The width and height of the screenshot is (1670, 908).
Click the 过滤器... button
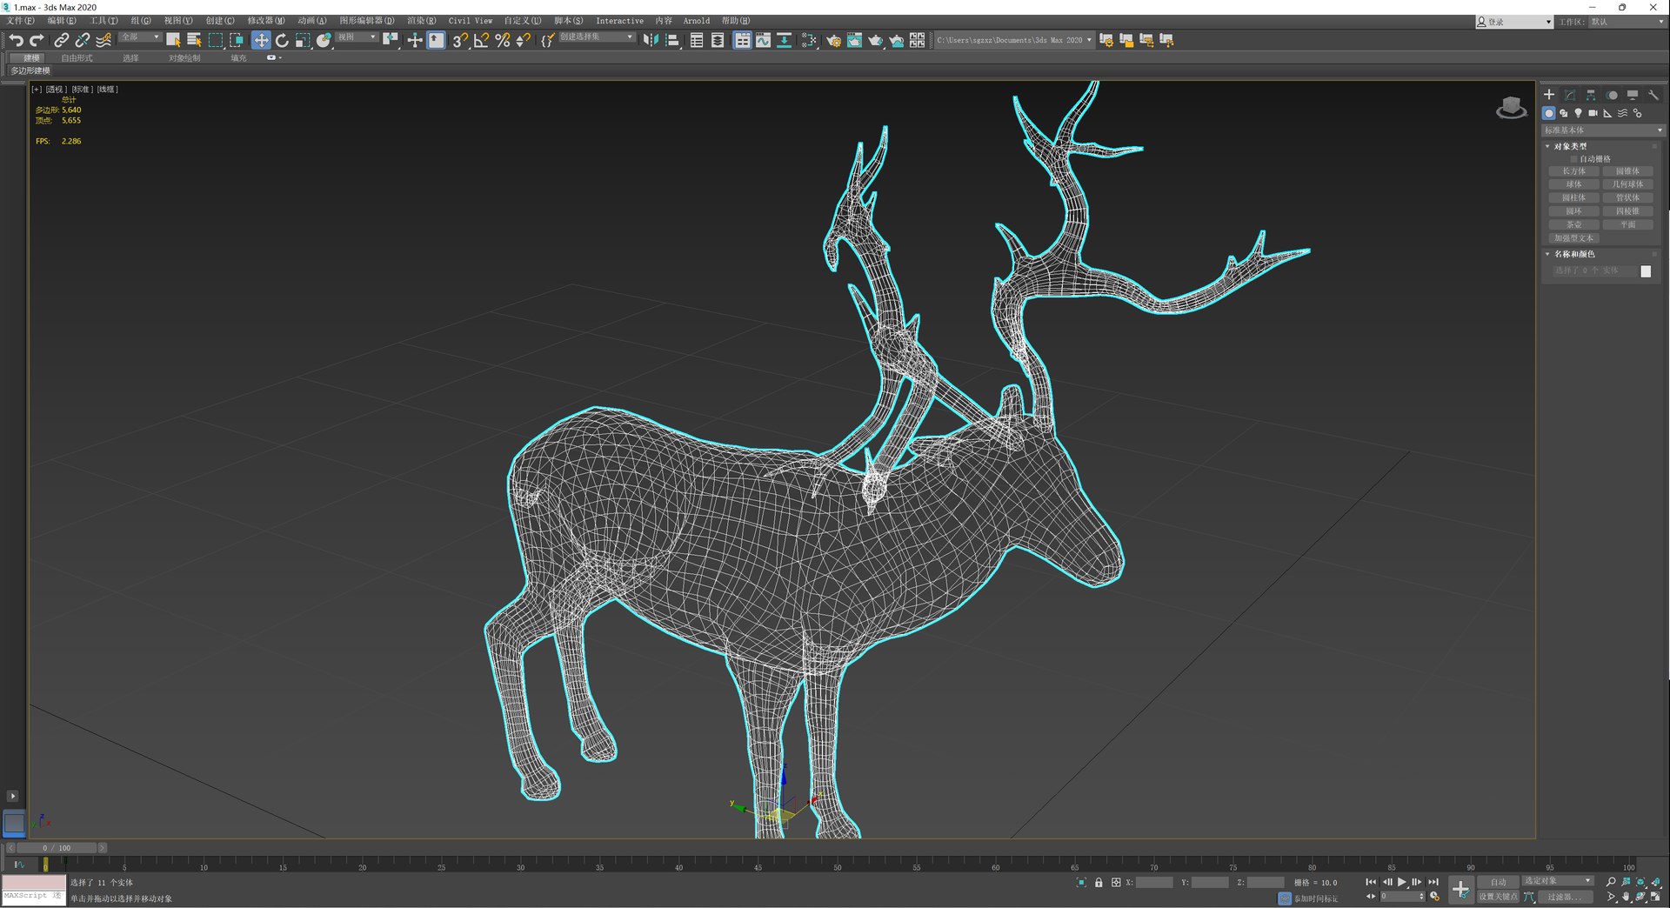tap(1564, 897)
